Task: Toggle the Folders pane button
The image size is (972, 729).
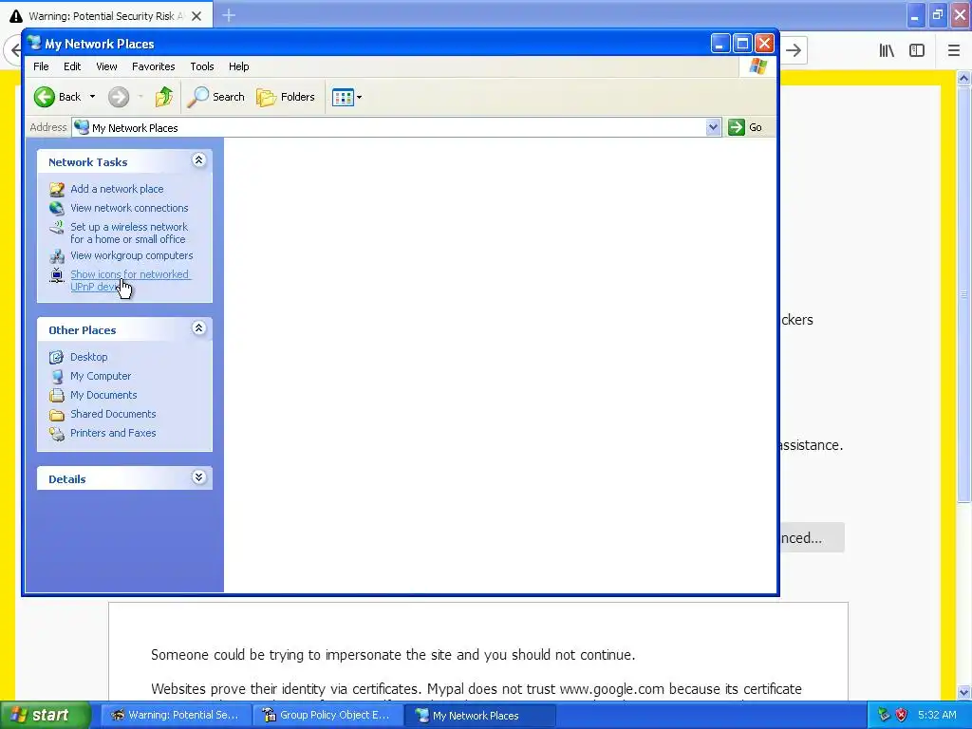Action: pyautogui.click(x=286, y=97)
